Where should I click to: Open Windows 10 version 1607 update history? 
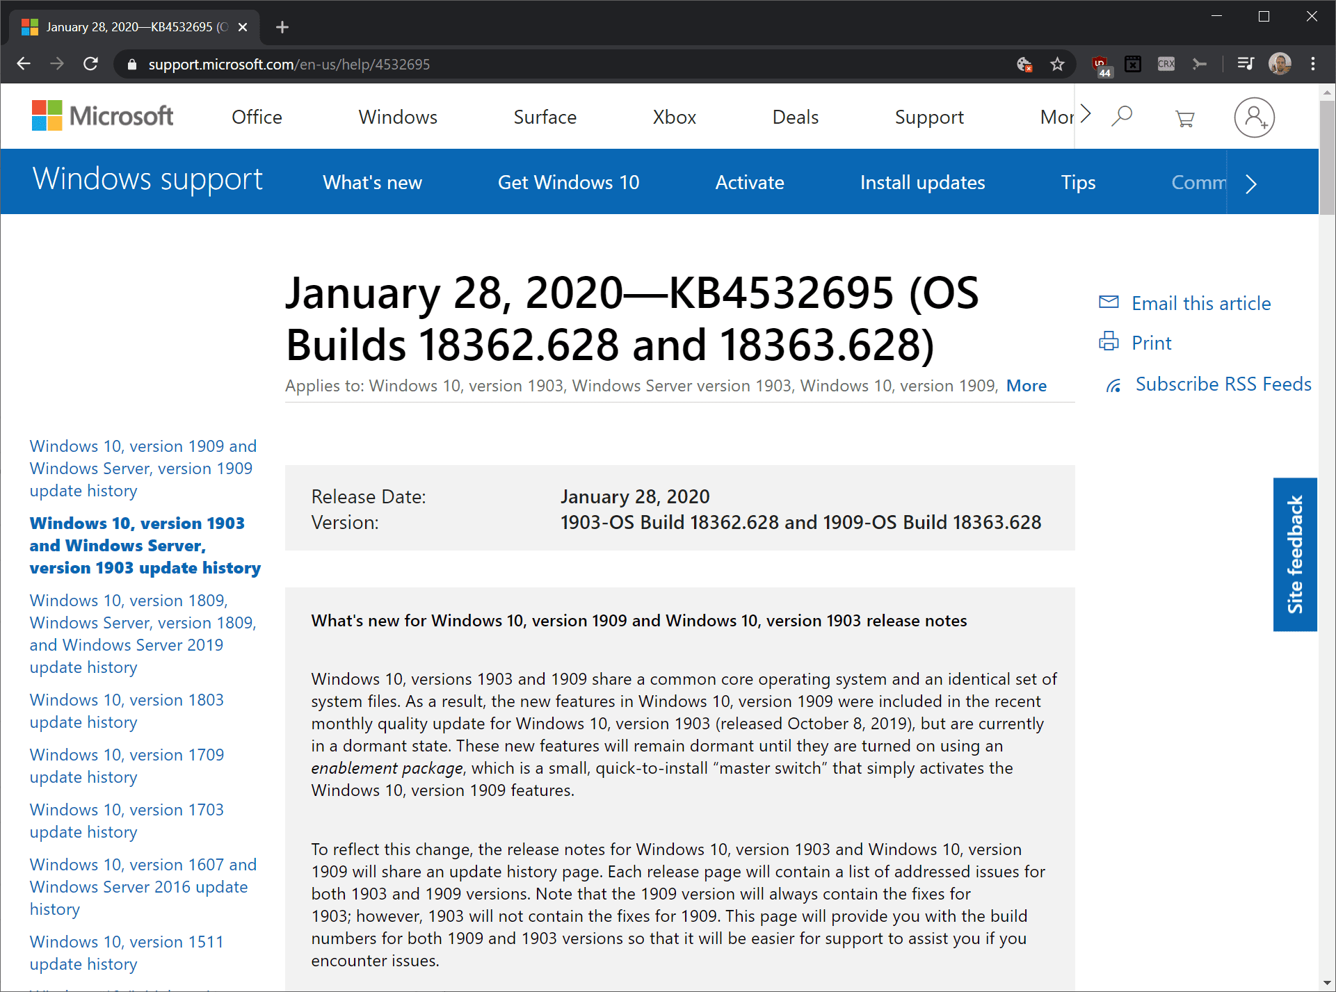coord(143,886)
